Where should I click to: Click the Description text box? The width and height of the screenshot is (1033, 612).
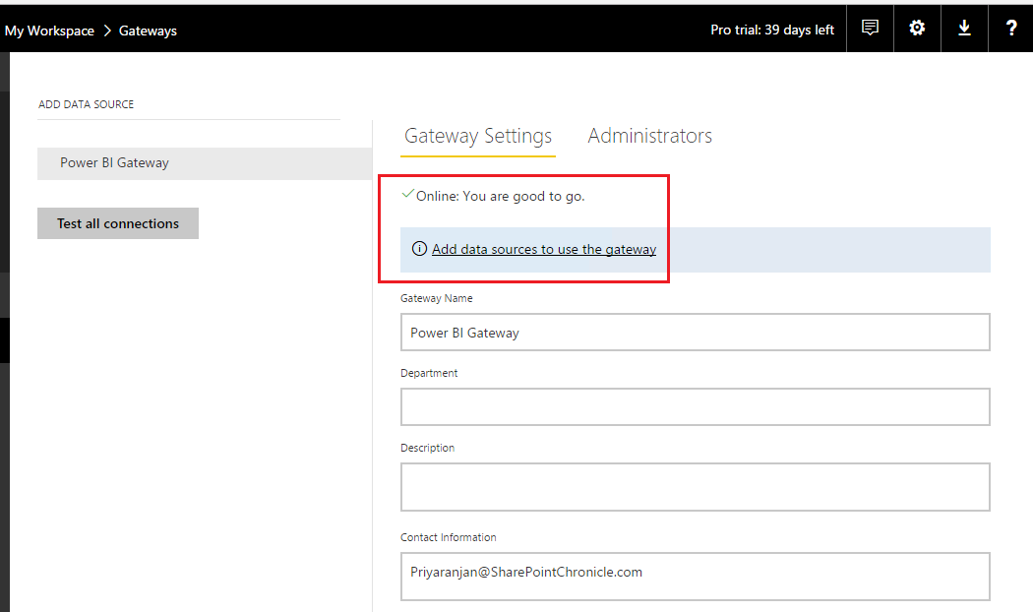695,487
